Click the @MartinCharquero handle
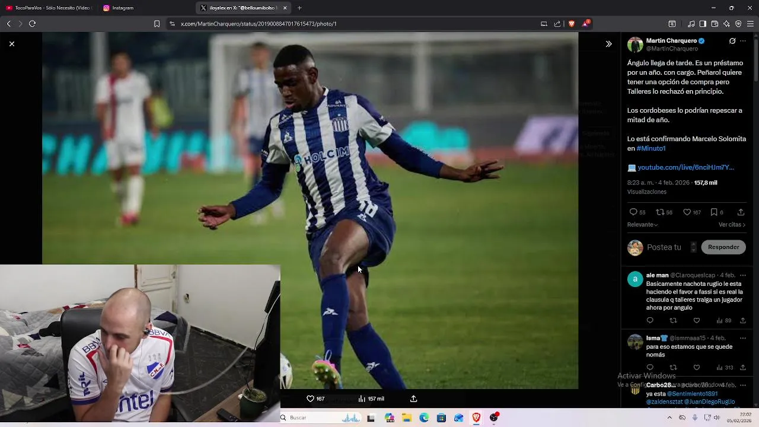The image size is (759, 427). 672,49
